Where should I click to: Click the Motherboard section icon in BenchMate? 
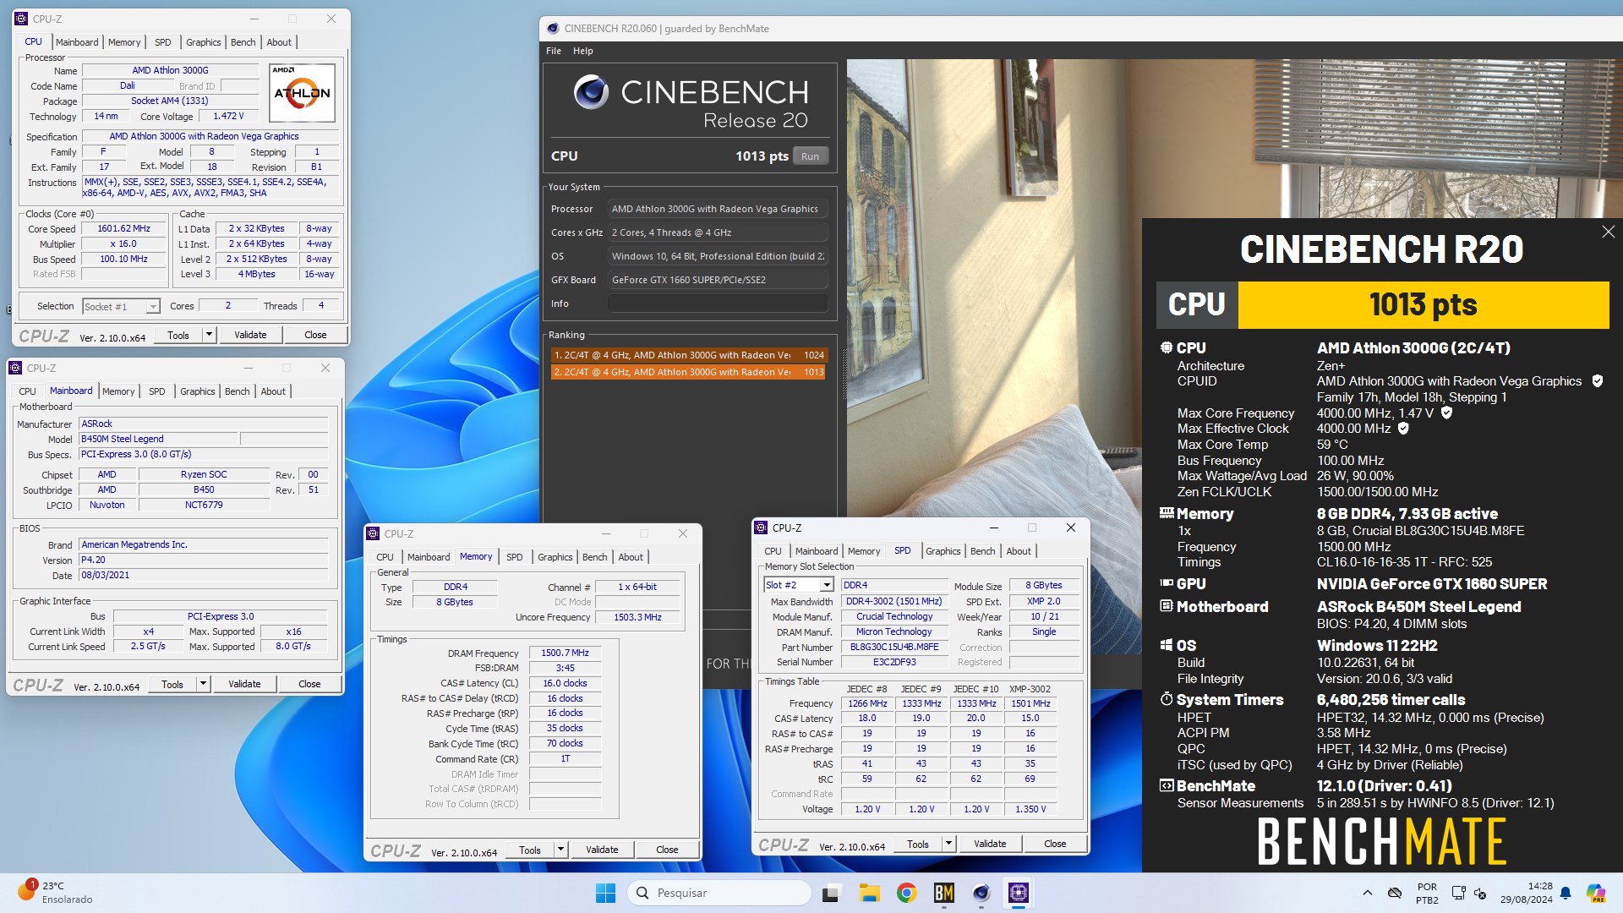tap(1167, 606)
